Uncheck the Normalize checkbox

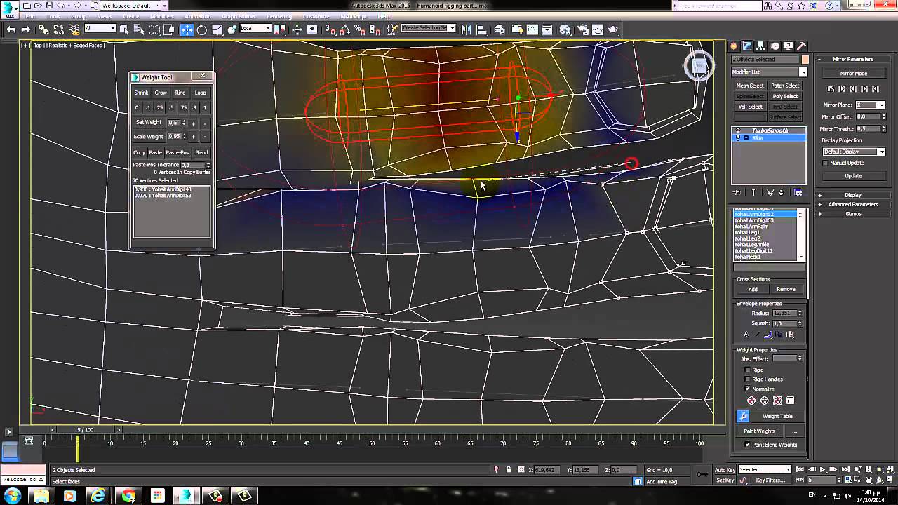click(x=748, y=389)
